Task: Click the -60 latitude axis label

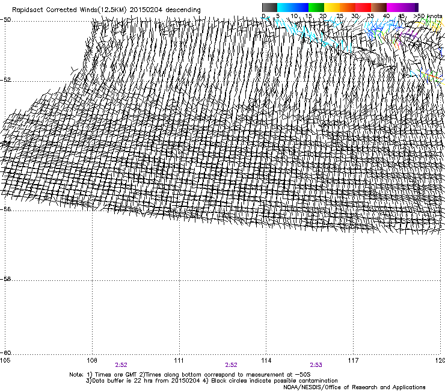Action: (x=5, y=353)
